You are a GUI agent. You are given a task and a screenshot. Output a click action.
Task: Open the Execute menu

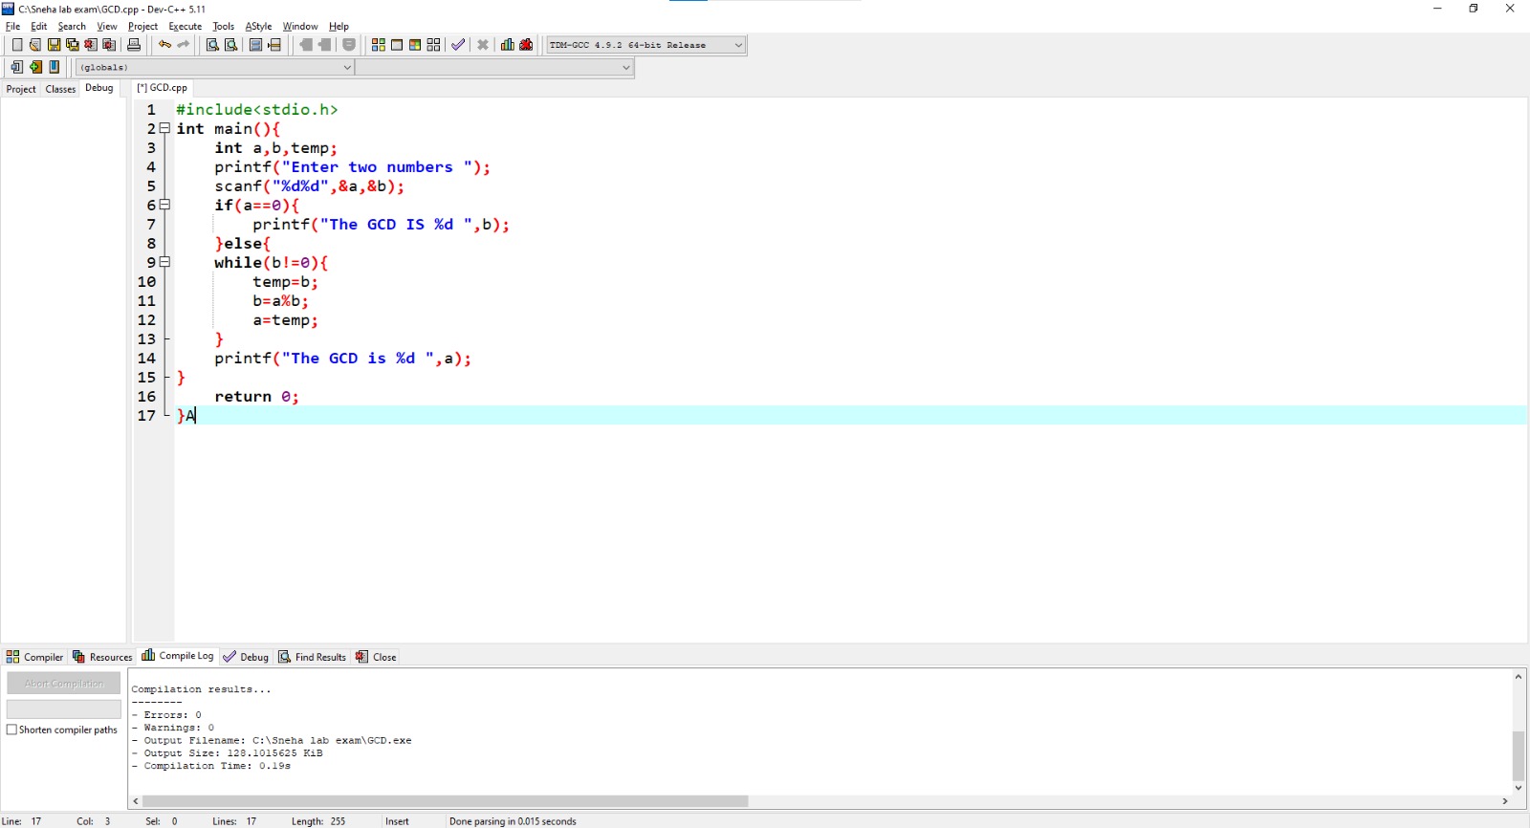point(185,26)
